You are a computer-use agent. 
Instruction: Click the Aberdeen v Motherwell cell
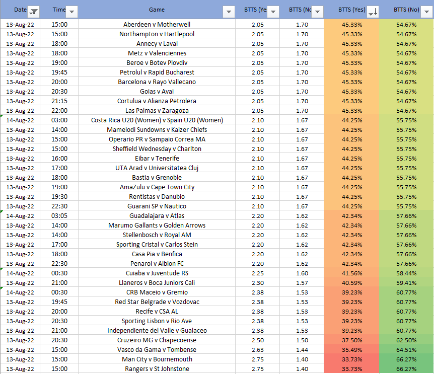click(x=157, y=24)
